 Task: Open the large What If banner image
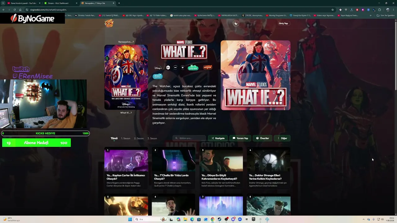click(256, 75)
